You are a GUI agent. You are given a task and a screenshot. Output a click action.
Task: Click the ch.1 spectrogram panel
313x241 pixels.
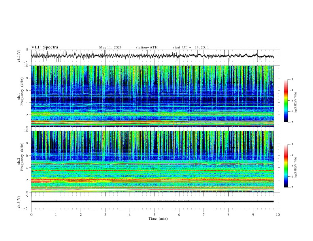coord(152,96)
